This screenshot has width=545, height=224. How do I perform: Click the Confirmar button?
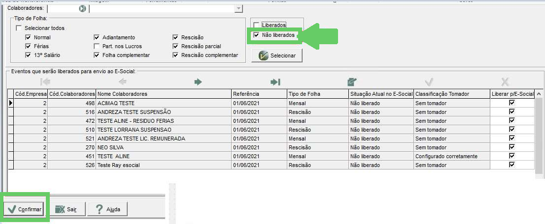coord(24,209)
